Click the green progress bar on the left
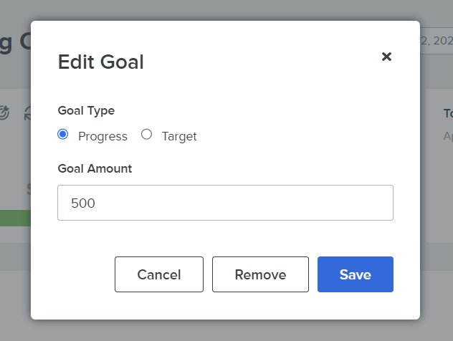453x341 pixels. tap(15, 218)
